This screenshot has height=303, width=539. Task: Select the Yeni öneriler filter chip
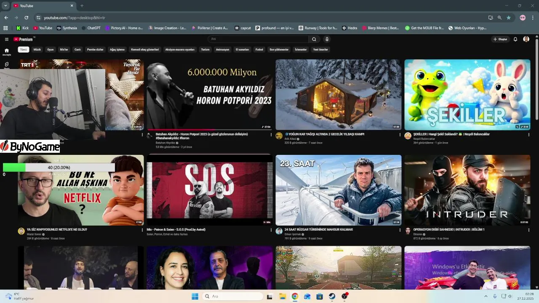point(320,49)
